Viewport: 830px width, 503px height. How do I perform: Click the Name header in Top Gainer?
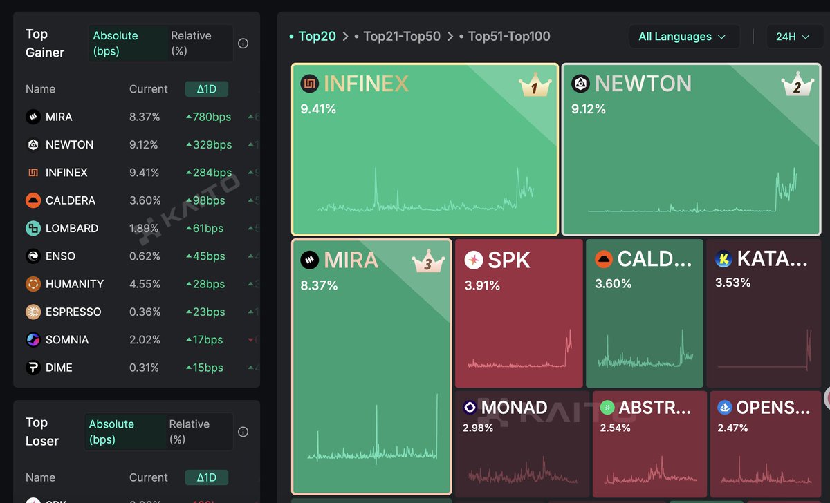41,89
